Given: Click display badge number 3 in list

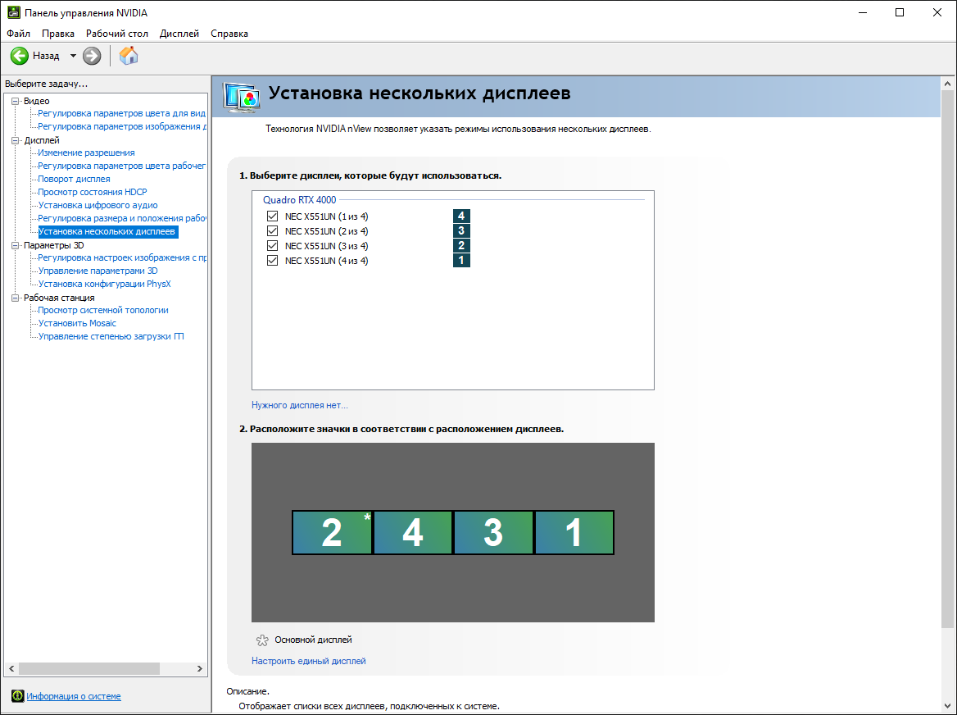Looking at the screenshot, I should [461, 230].
